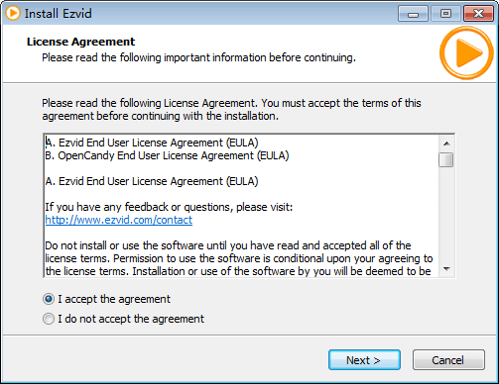Click the Next > button
The width and height of the screenshot is (499, 384).
(x=364, y=360)
